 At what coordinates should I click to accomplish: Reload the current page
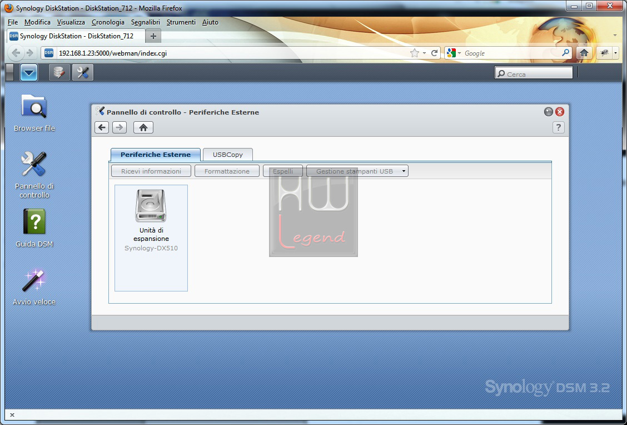pyautogui.click(x=434, y=53)
